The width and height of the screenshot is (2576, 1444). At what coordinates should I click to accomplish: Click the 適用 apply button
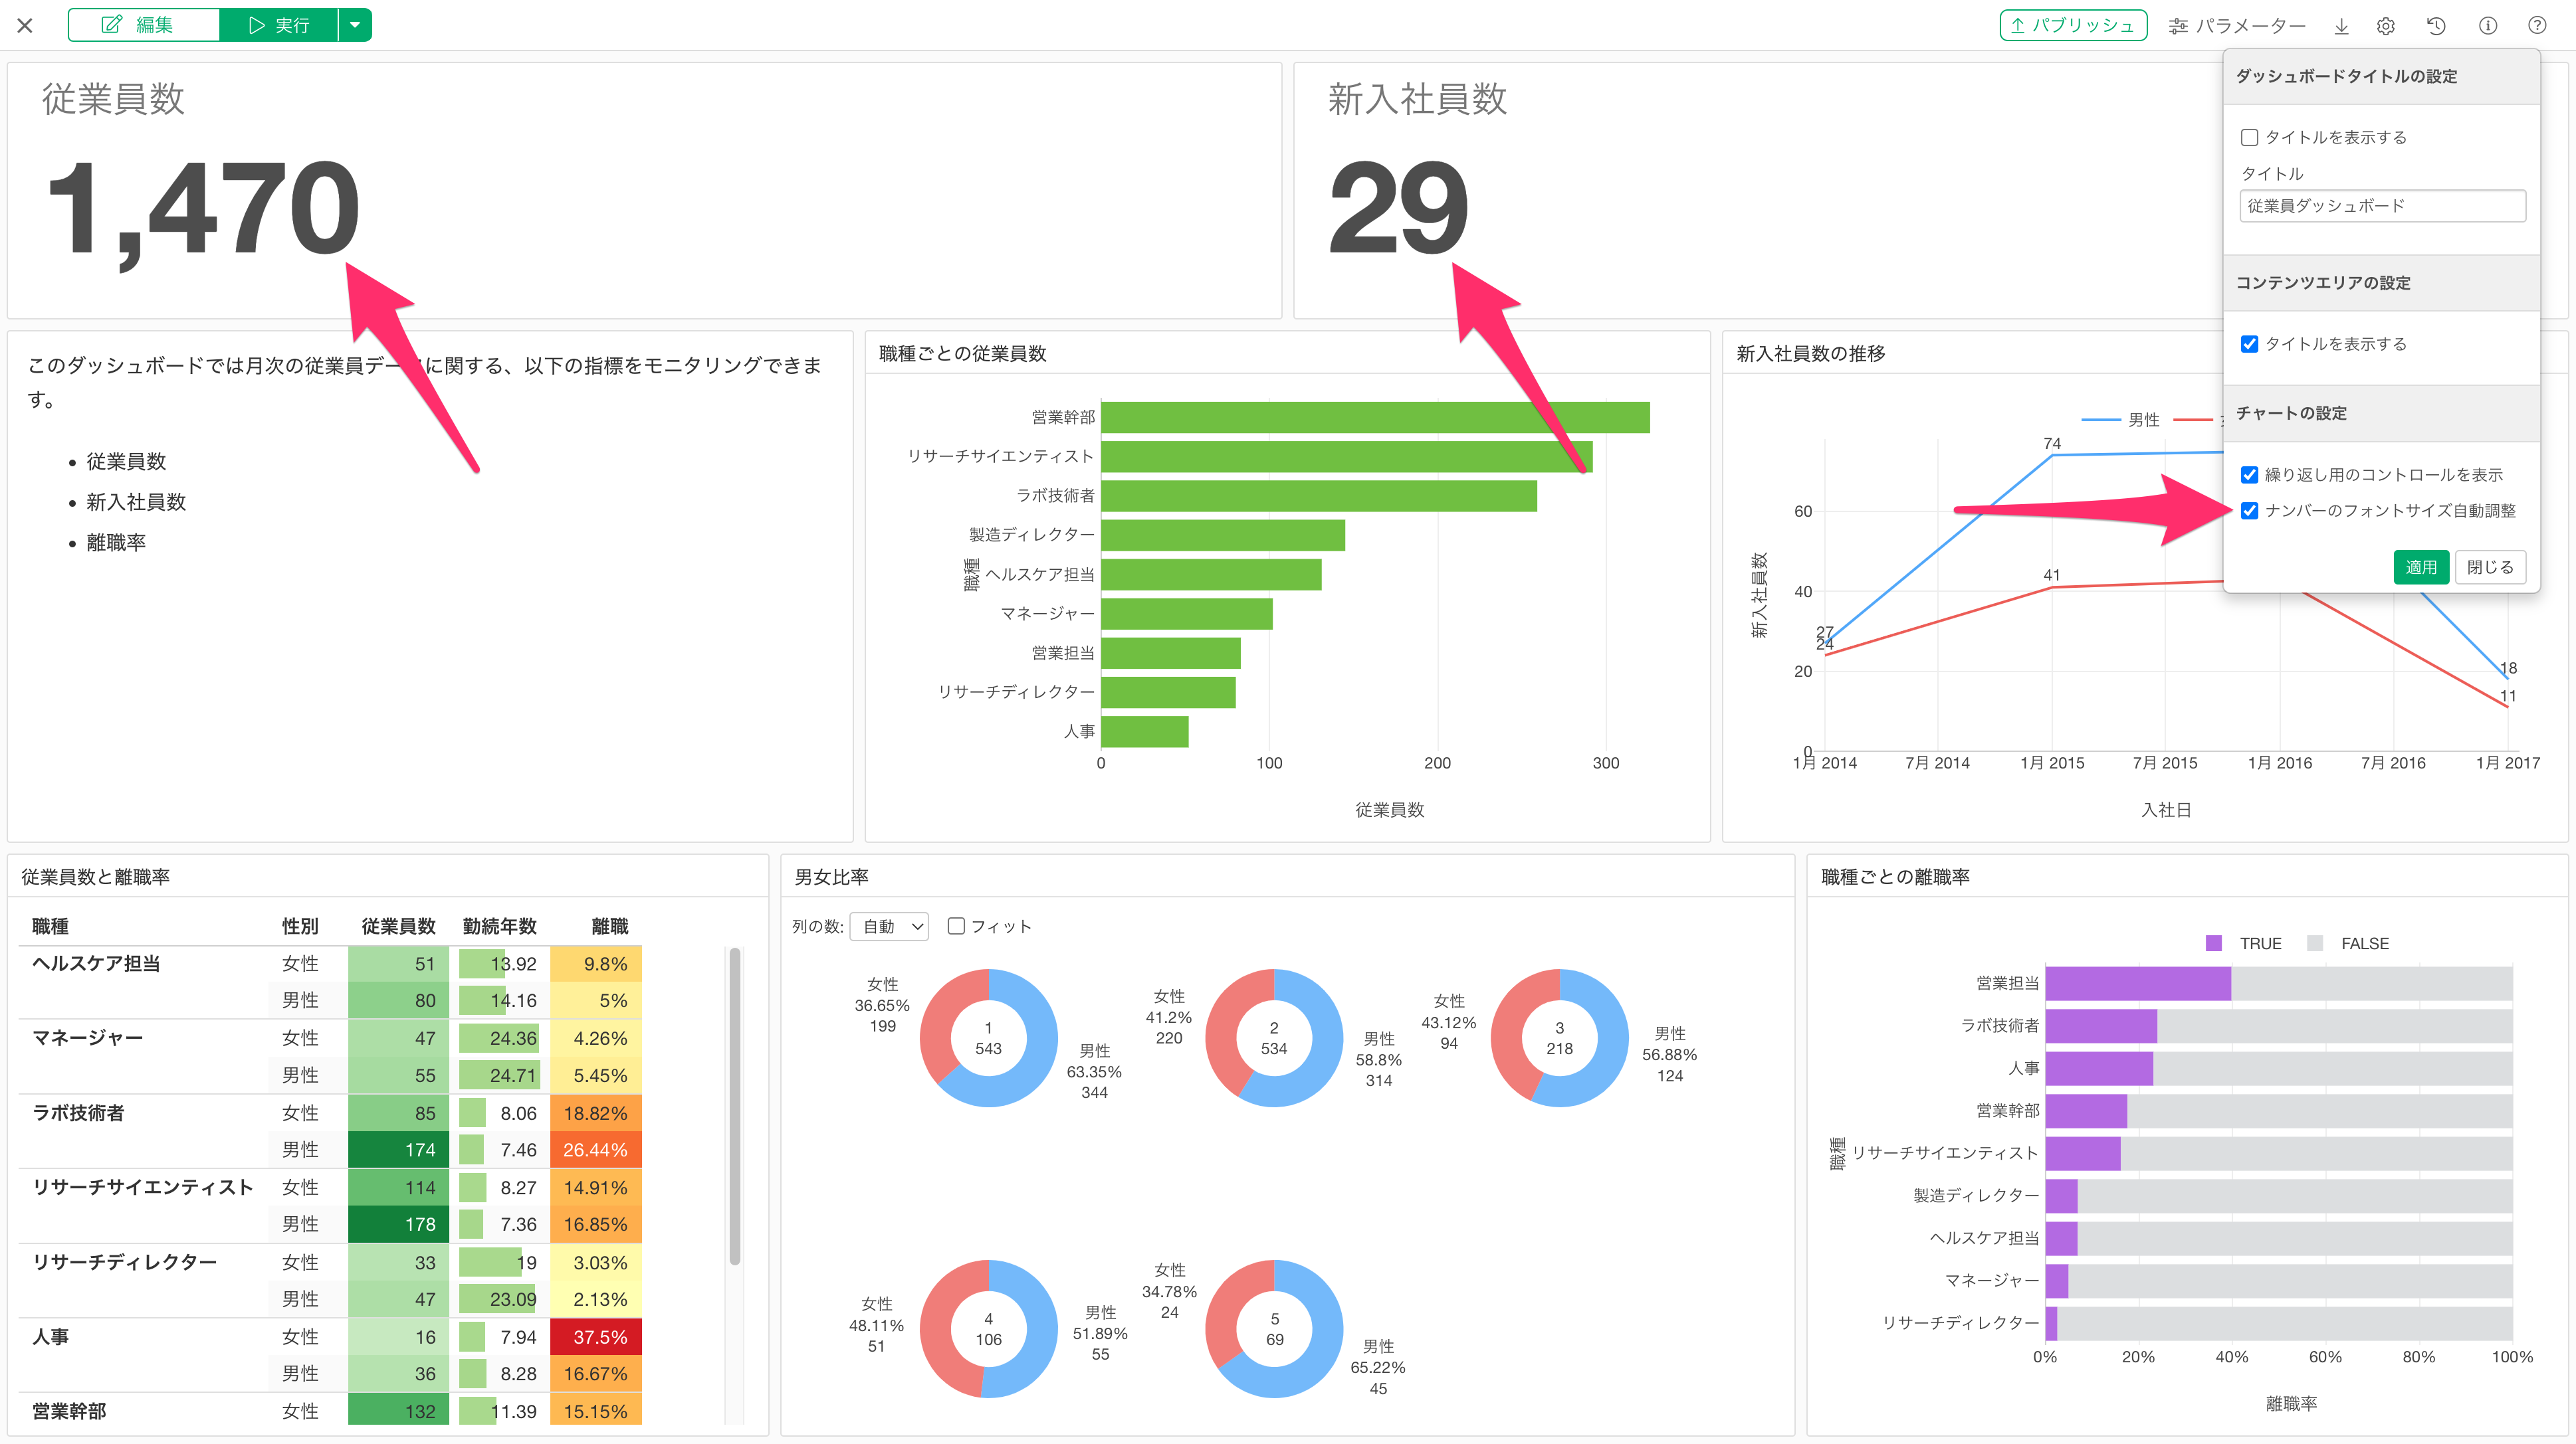pyautogui.click(x=2420, y=568)
